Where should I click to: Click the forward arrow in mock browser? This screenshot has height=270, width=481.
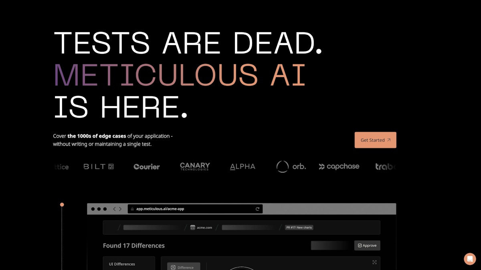(x=120, y=209)
